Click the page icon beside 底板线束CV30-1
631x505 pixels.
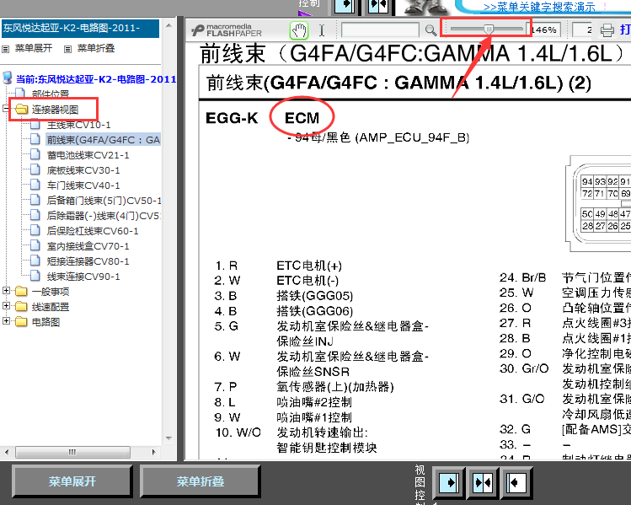[35, 170]
